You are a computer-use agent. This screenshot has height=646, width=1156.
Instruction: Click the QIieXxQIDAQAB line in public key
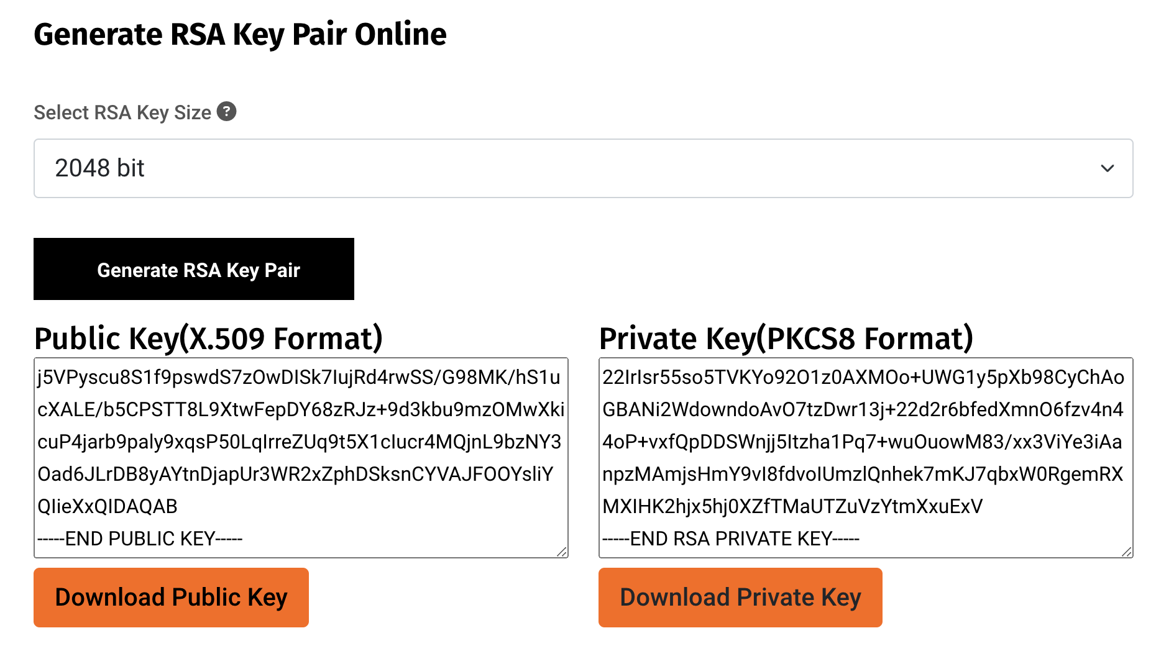[x=108, y=506]
